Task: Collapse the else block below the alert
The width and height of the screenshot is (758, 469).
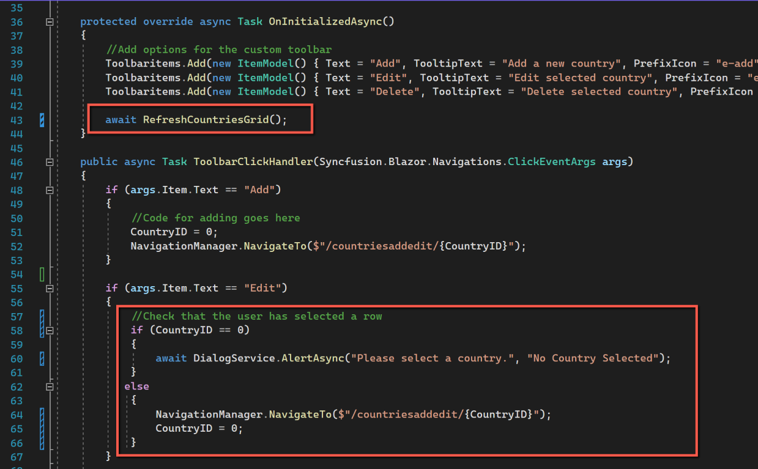Action: [49, 386]
